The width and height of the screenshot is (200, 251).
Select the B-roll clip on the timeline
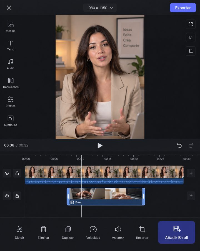pyautogui.click(x=106, y=196)
